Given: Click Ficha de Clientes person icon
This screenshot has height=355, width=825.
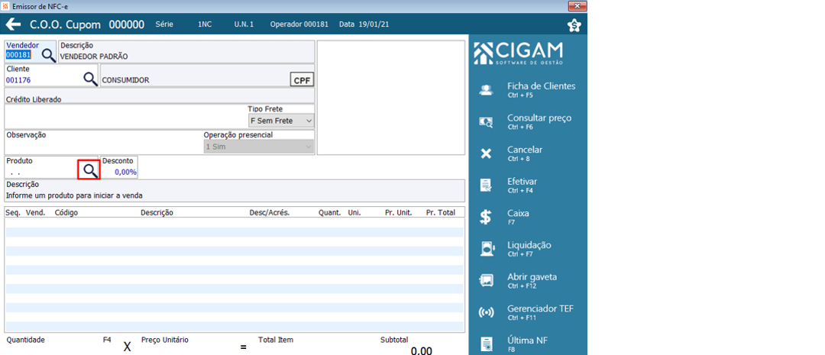Looking at the screenshot, I should click(x=486, y=90).
